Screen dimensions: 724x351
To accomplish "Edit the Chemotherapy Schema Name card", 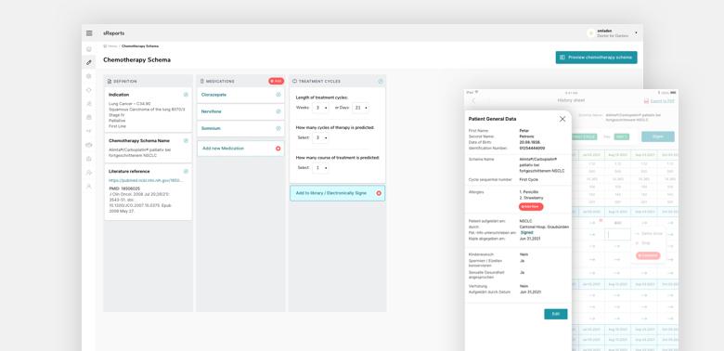I will pyautogui.click(x=186, y=140).
